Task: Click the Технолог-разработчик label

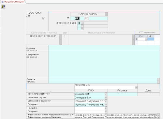Action: click(39, 94)
